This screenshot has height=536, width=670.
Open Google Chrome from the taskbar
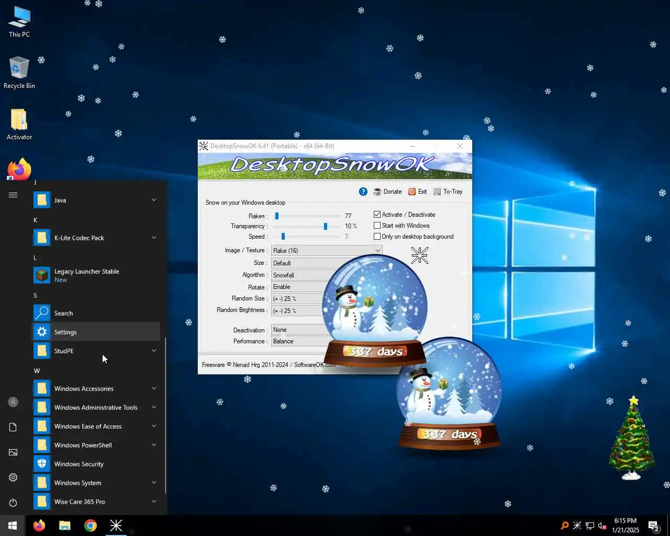coord(91,526)
